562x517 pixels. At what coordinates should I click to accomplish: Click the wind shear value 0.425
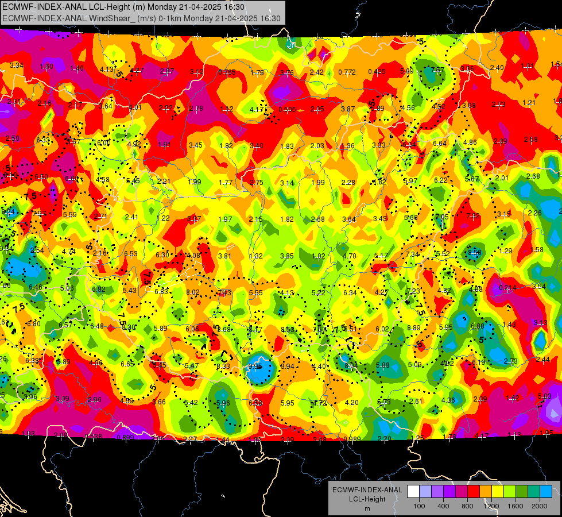click(377, 72)
